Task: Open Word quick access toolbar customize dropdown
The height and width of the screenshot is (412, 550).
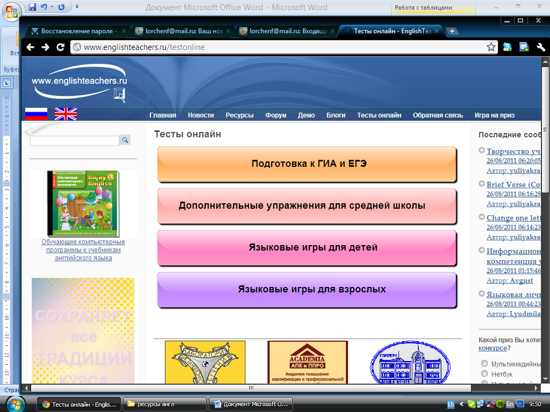Action: pyautogui.click(x=77, y=6)
